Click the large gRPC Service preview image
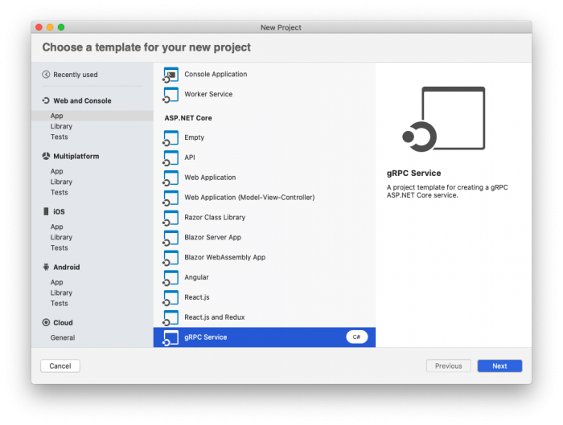 [x=444, y=119]
